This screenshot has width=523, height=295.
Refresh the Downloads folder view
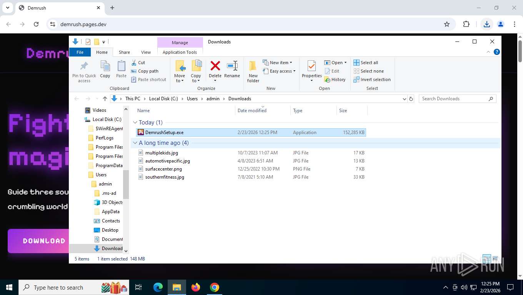[411, 99]
